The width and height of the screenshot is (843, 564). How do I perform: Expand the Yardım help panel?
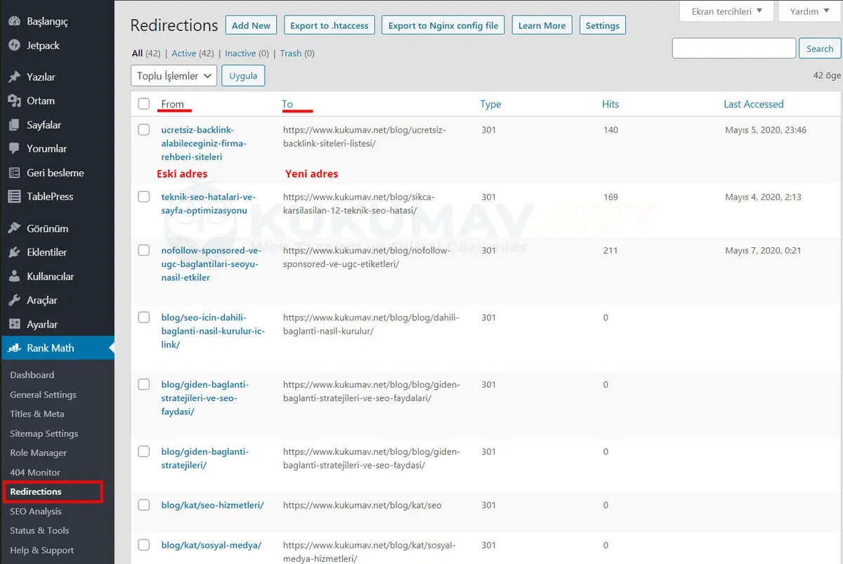pyautogui.click(x=810, y=11)
